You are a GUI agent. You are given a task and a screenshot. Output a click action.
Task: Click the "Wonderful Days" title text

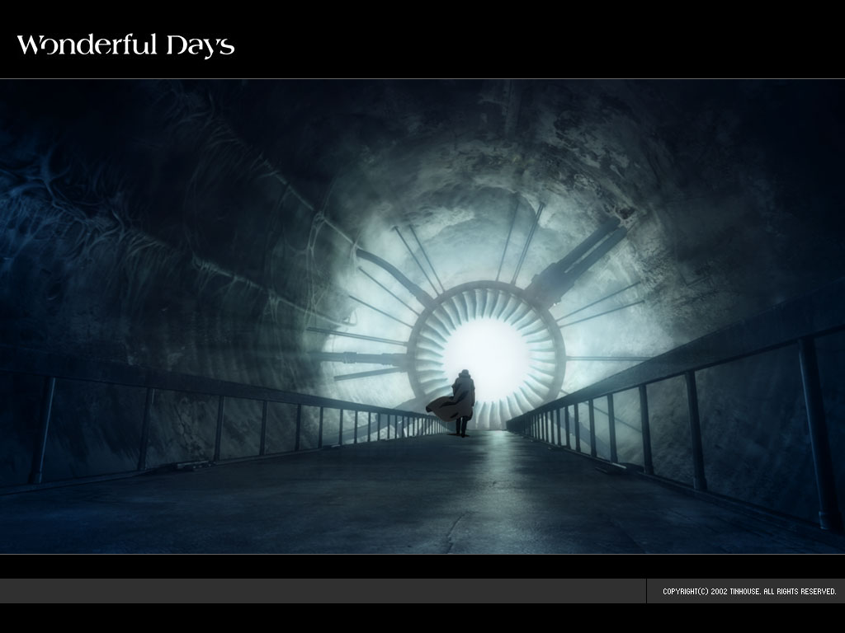click(125, 46)
